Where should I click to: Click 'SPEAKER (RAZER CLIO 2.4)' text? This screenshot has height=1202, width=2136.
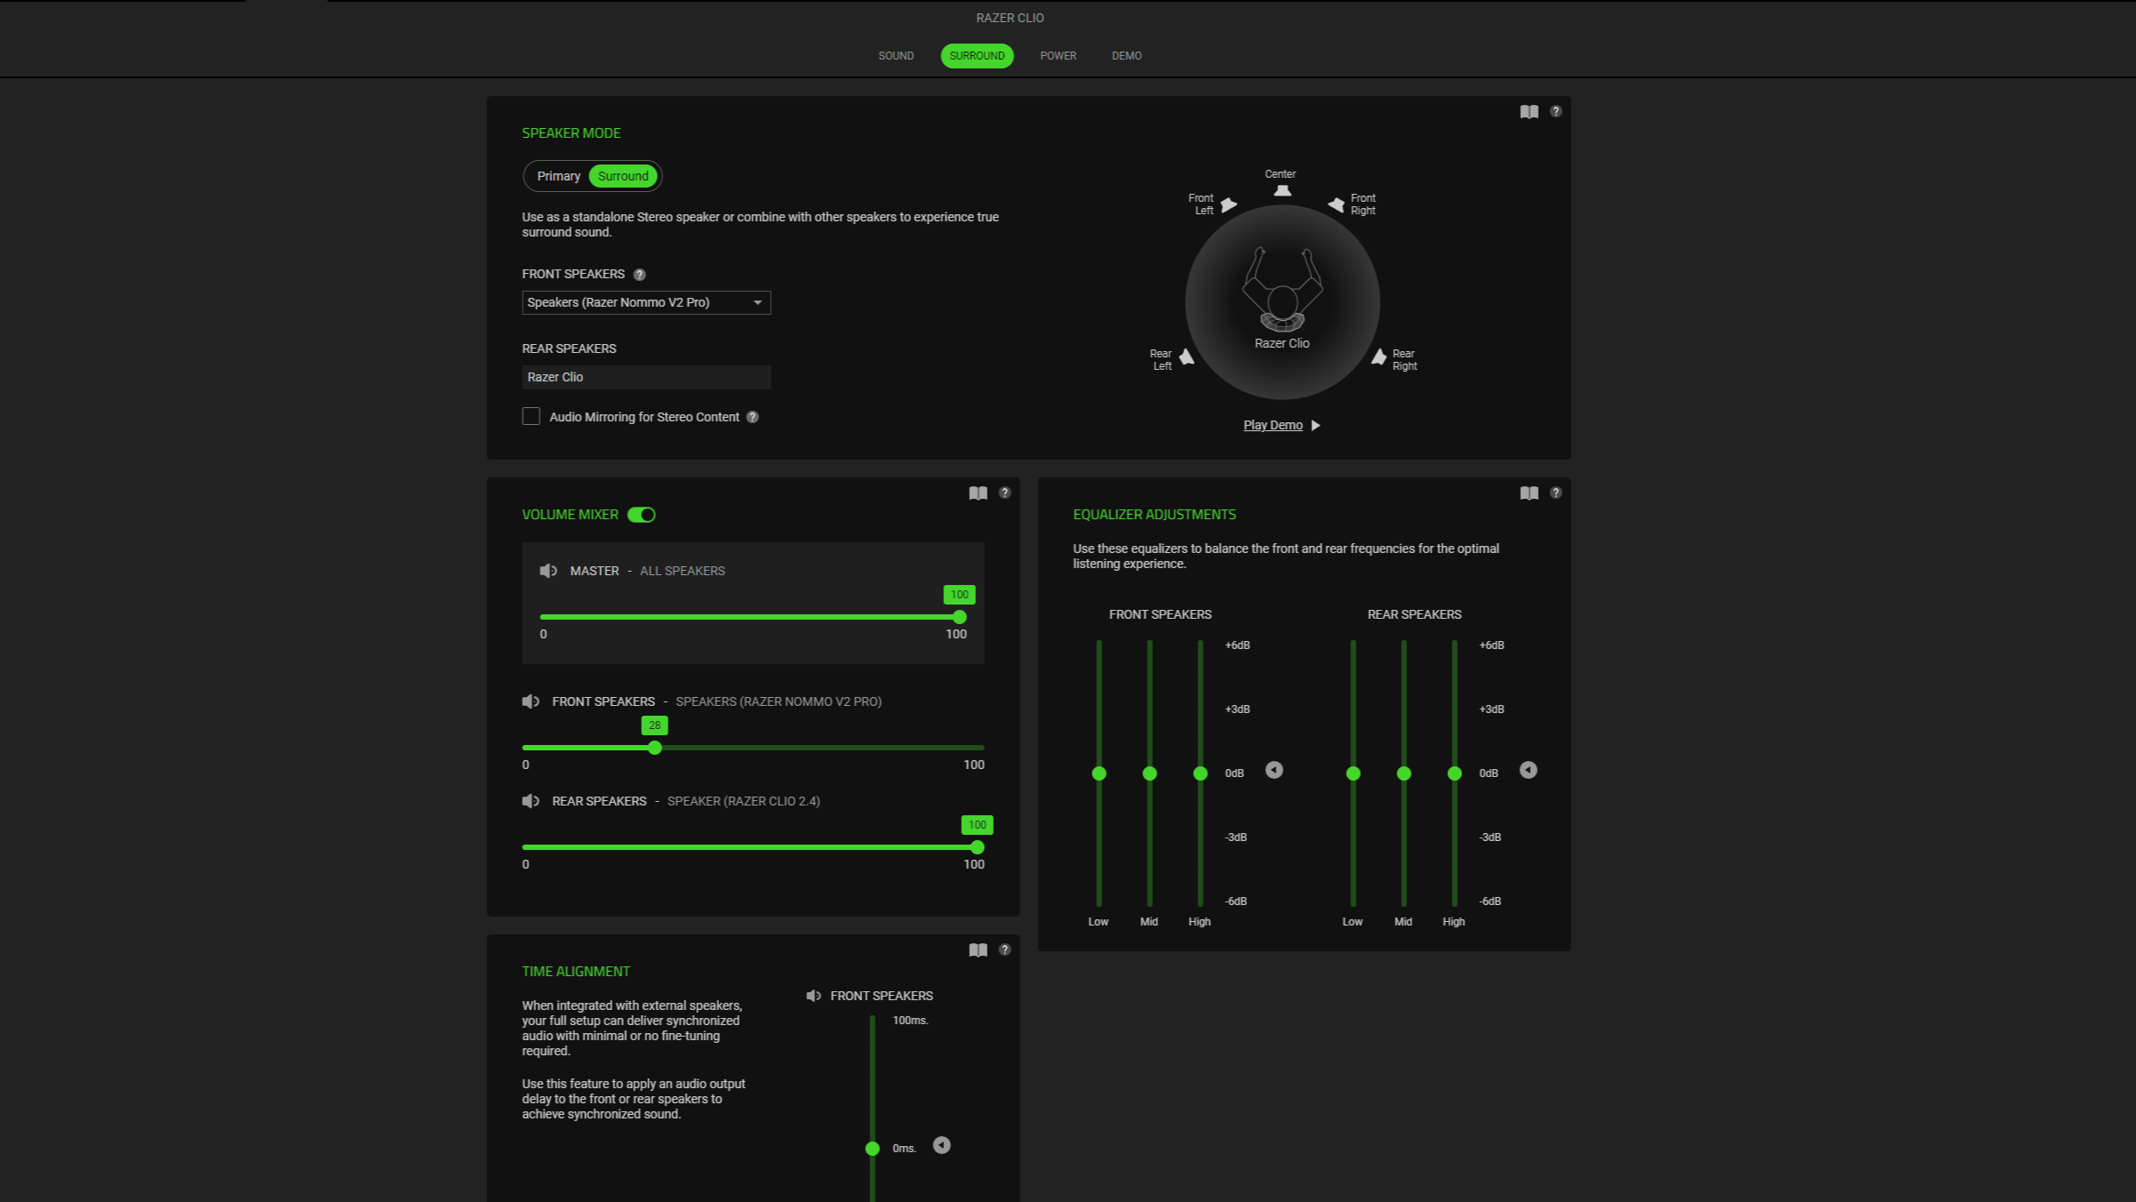743,801
